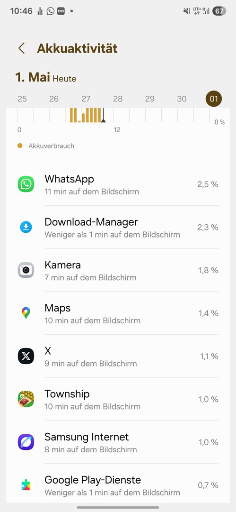This screenshot has width=236, height=512.
Task: Tap the Samsung Internet planet icon
Action: pyautogui.click(x=26, y=442)
